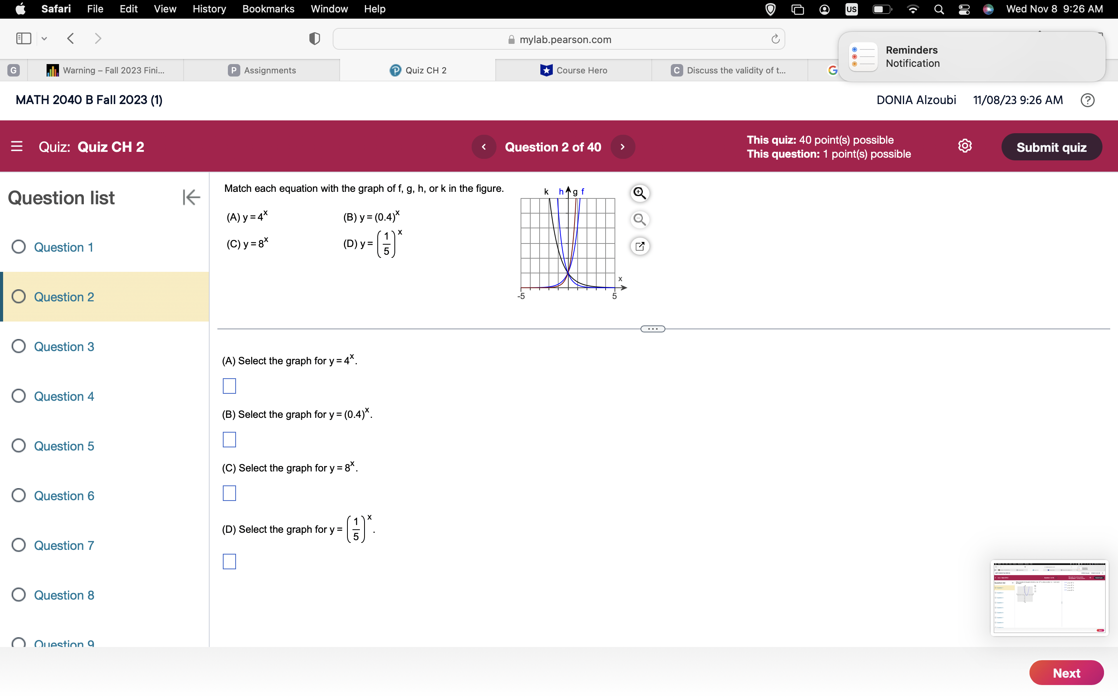
Task: Select the zoom-out magnifier icon beside the graph
Action: 639,219
